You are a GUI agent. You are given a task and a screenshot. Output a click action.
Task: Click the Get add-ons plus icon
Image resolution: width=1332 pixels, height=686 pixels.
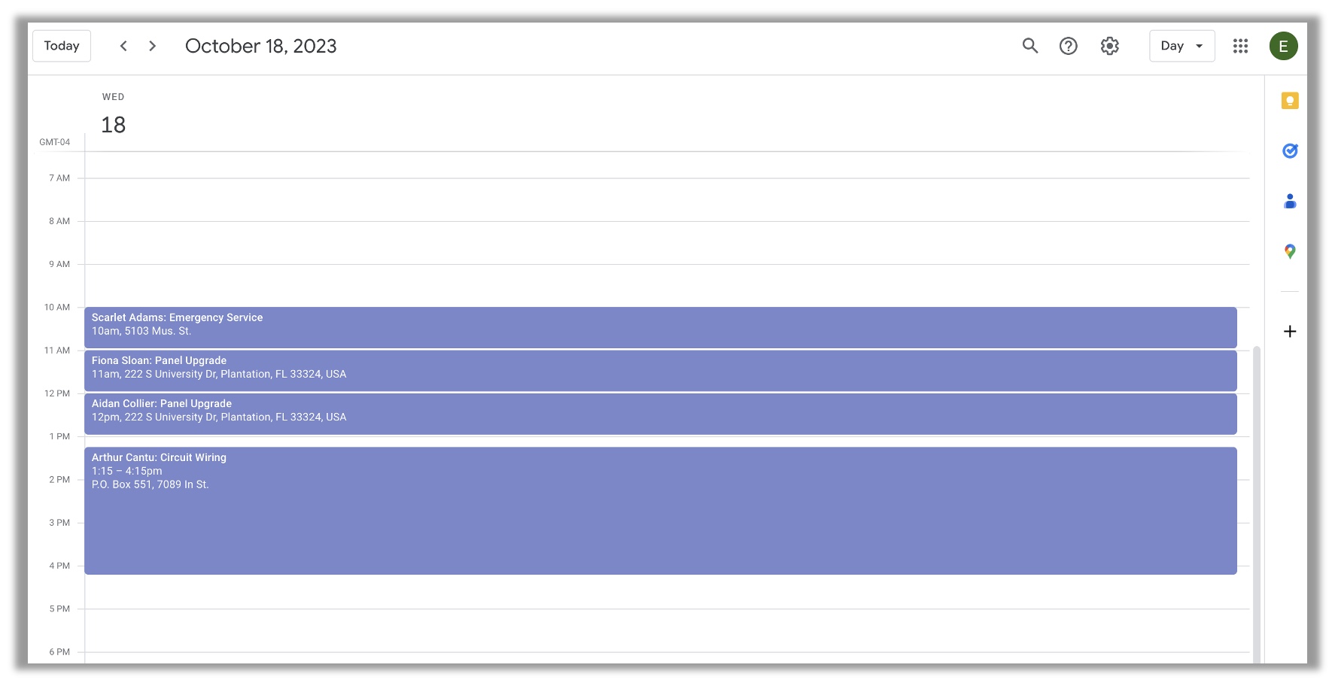coord(1290,332)
